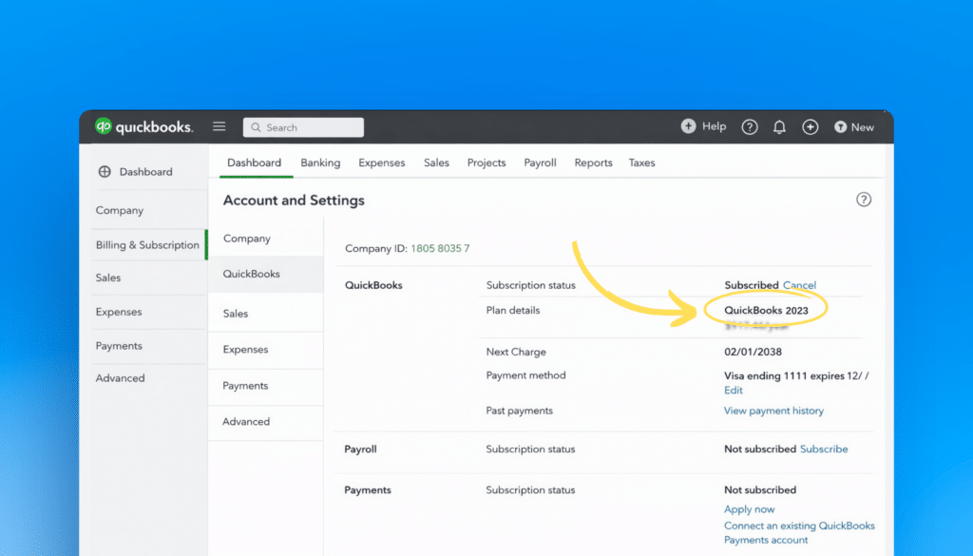
Task: Open the Payroll tab
Action: 540,163
